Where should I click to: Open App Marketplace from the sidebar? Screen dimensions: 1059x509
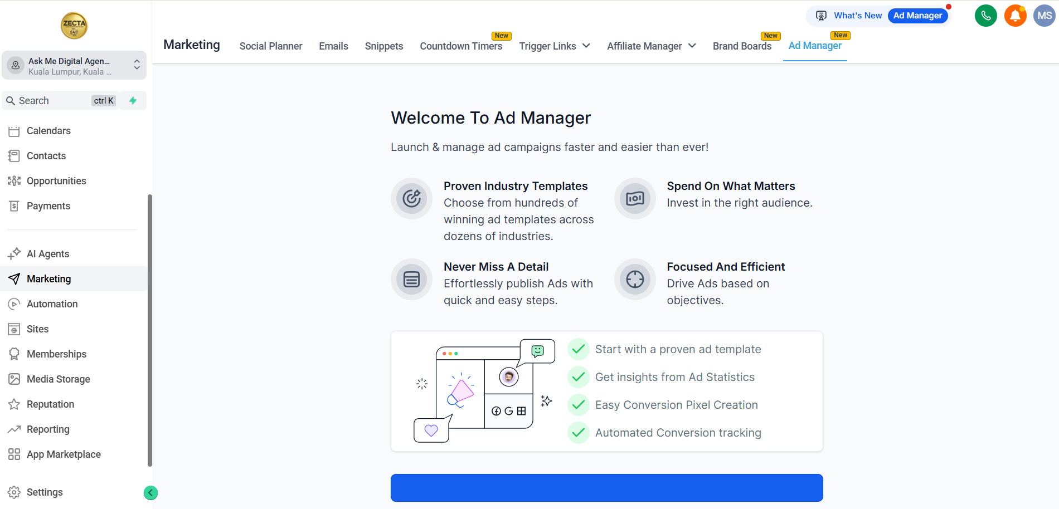coord(64,454)
